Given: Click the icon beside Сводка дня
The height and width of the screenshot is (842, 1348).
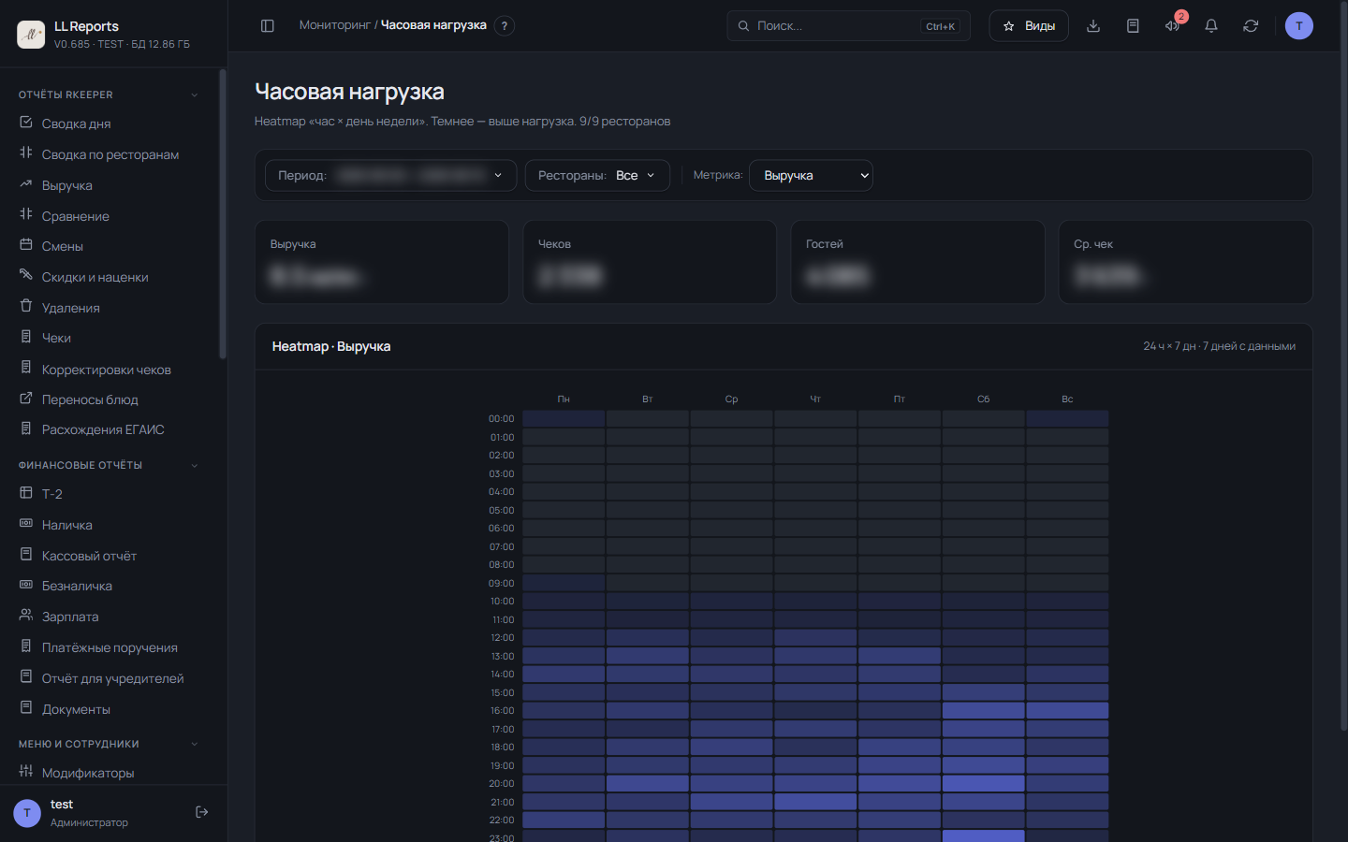Looking at the screenshot, I should [26, 123].
